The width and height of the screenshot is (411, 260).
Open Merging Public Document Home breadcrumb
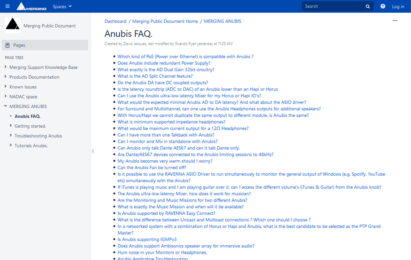click(165, 21)
